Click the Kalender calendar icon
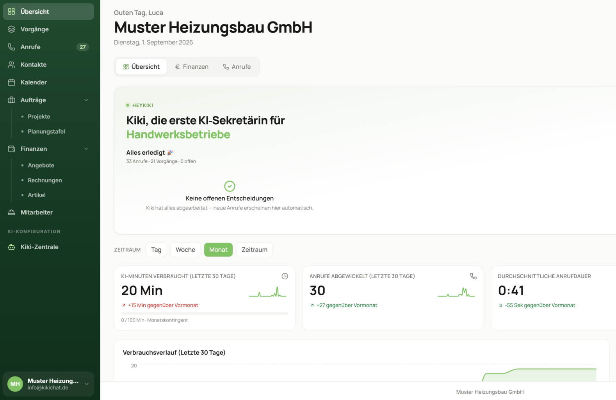The width and height of the screenshot is (616, 400). coord(12,82)
